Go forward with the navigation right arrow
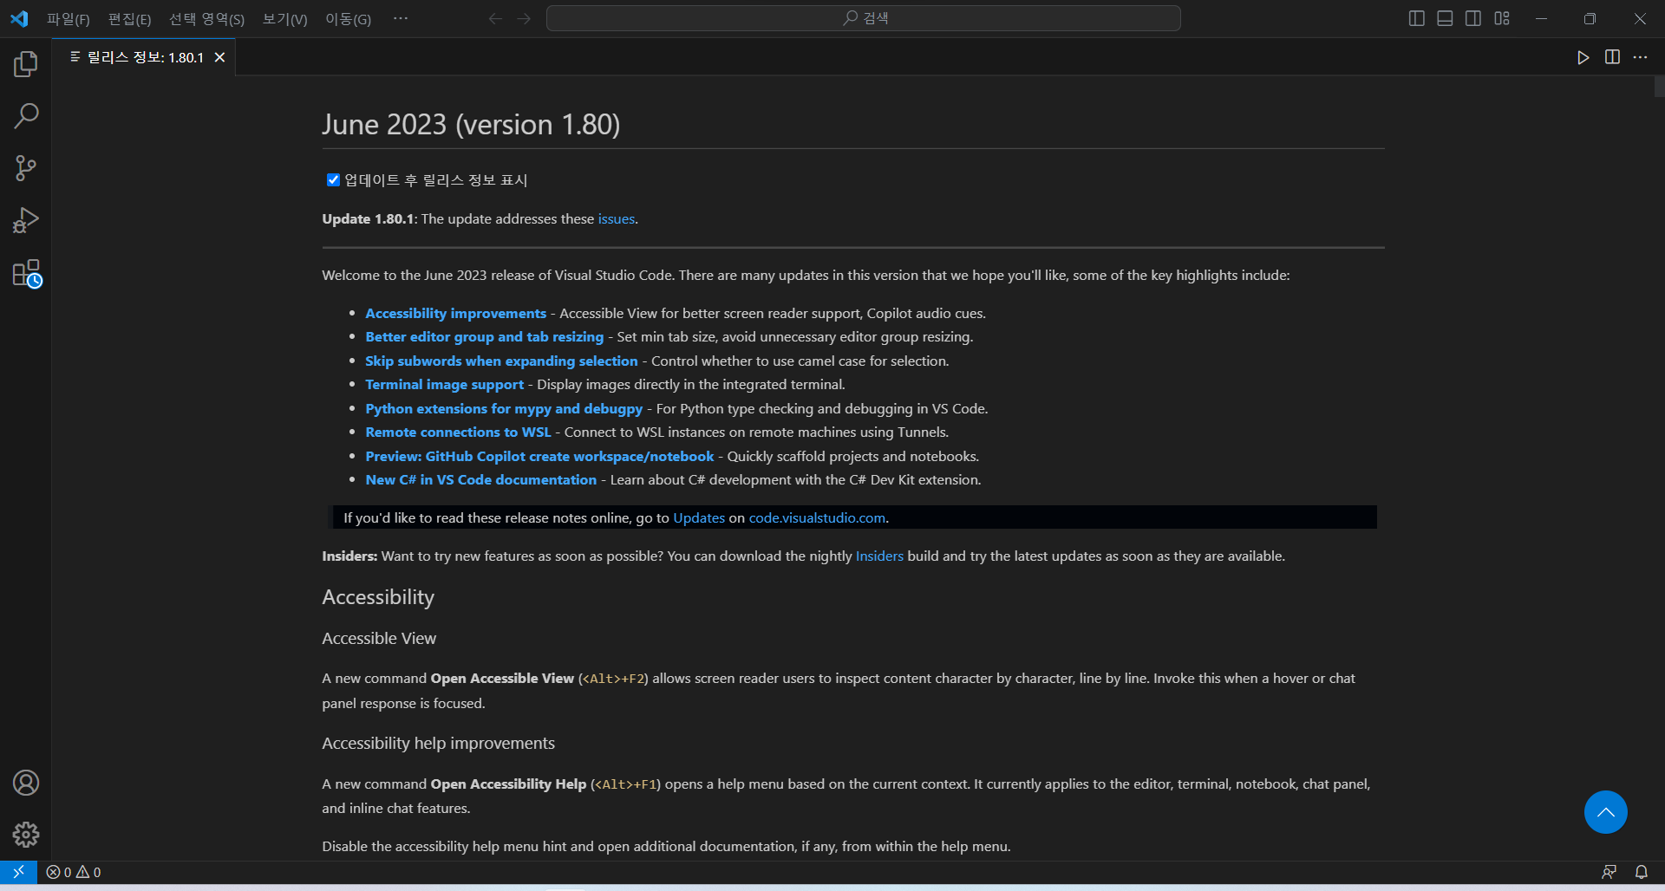 (x=524, y=18)
